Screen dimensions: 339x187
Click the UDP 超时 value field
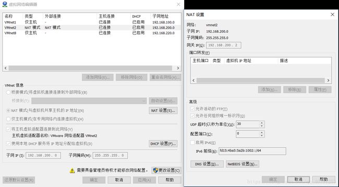click(x=248, y=124)
